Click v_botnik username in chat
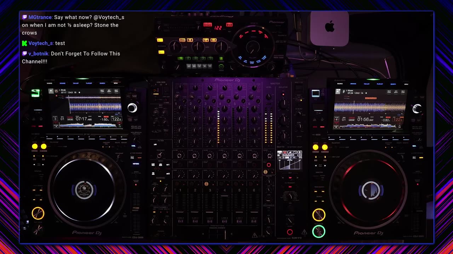Screen dimensions: 453x254 click(39, 54)
